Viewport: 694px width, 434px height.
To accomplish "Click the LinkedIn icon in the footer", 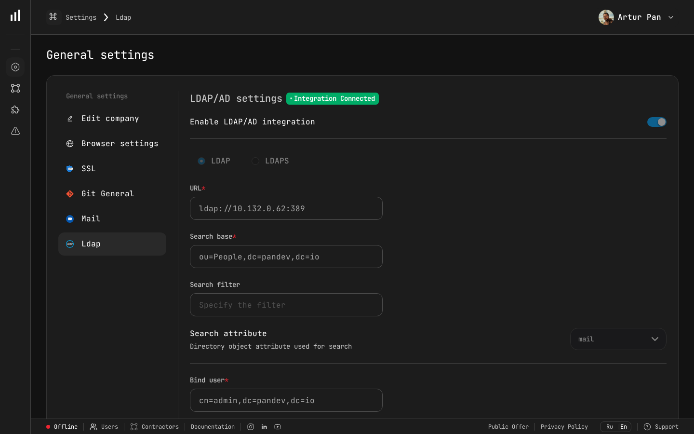I will click(264, 427).
